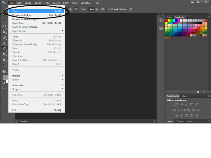Choose Browse in Bridge...
Image resolution: width=211 pixels, height=158 pixels.
coord(37,15)
